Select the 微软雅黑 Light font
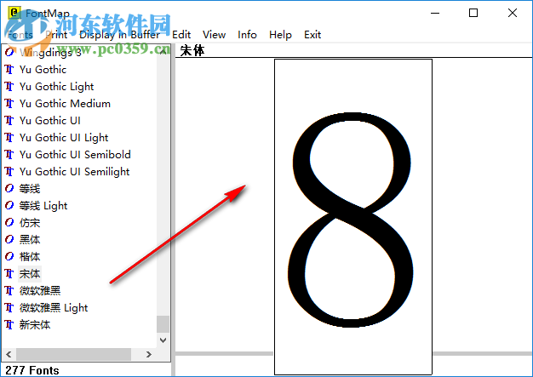Viewport: 533px width, 377px height. click(x=54, y=307)
